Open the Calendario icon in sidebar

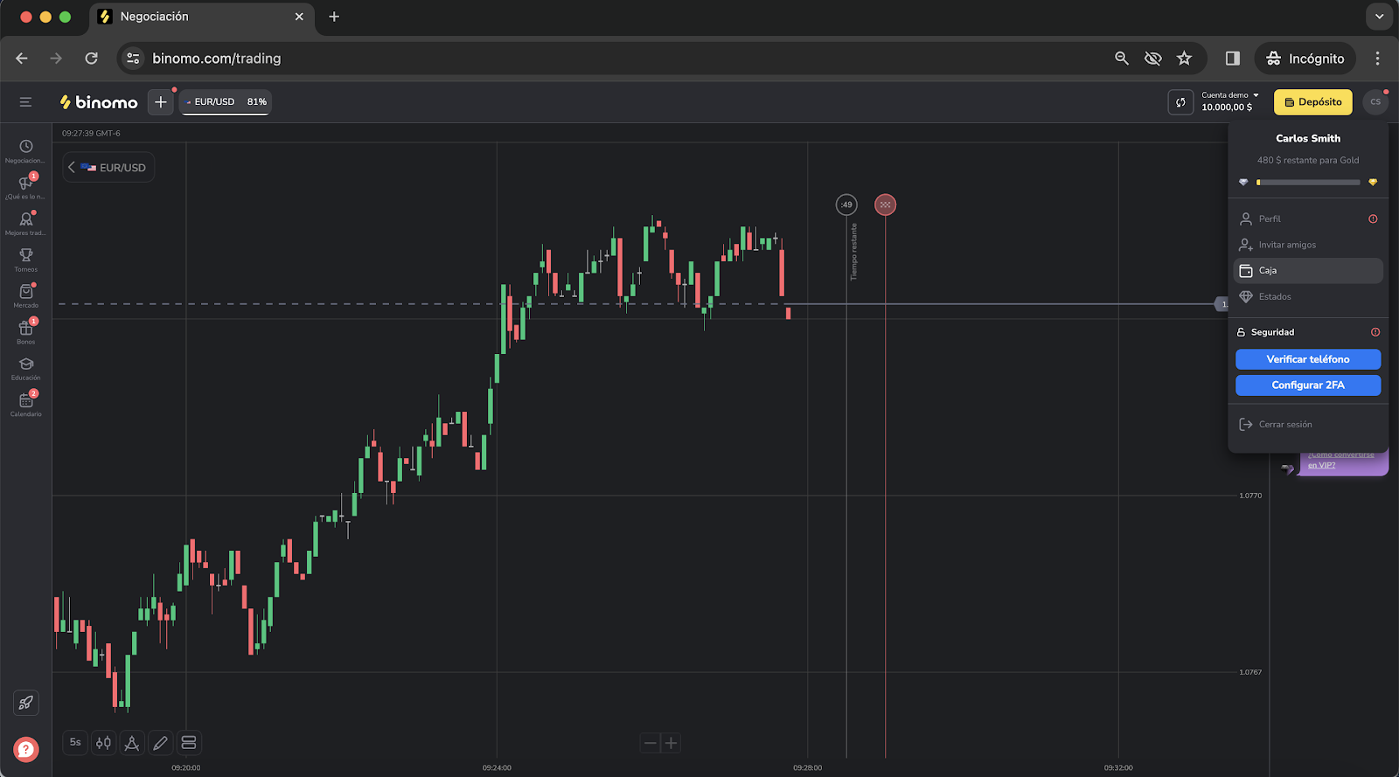[26, 401]
